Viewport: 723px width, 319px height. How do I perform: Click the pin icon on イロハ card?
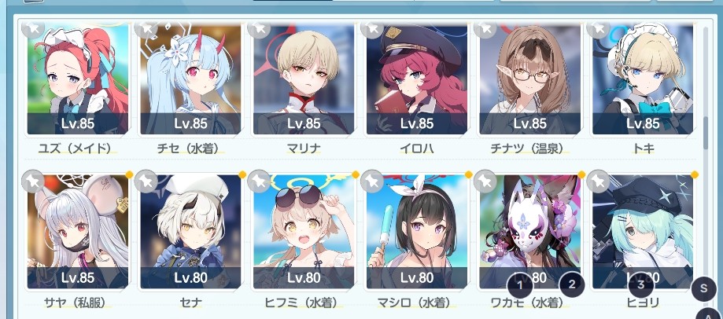pos(371,29)
